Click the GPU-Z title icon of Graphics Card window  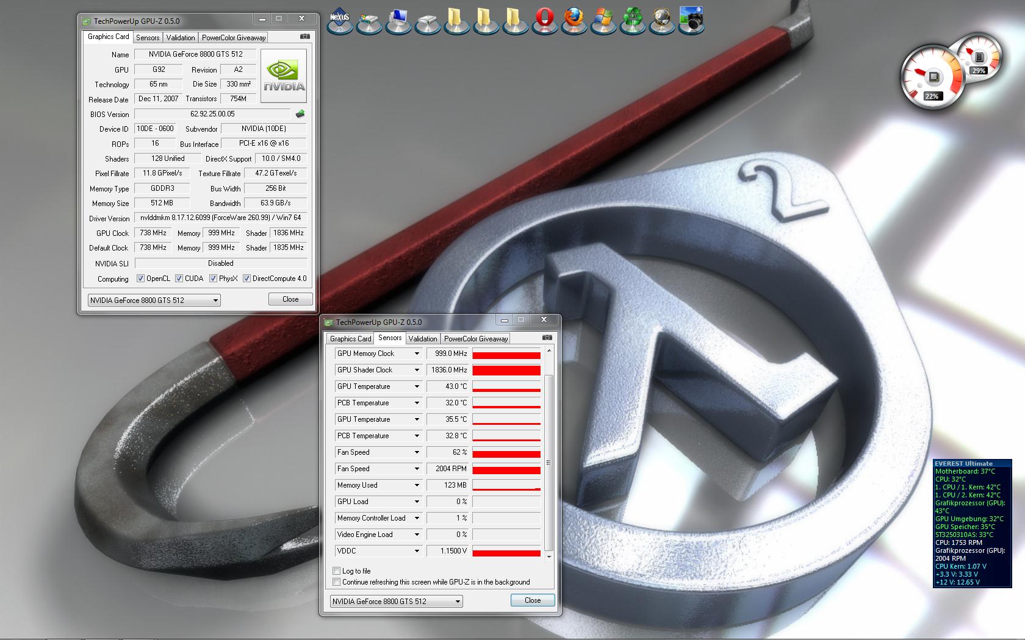pyautogui.click(x=86, y=21)
